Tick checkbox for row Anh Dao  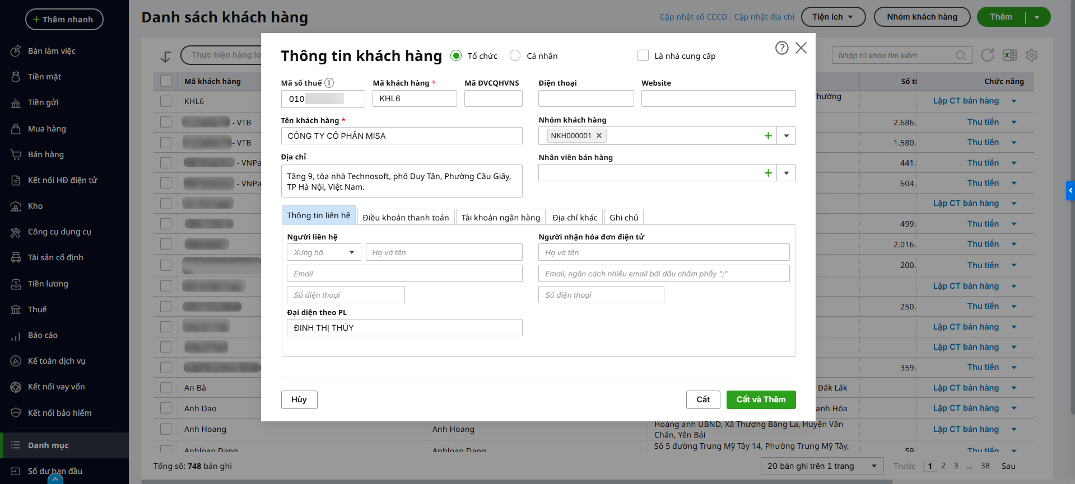166,408
